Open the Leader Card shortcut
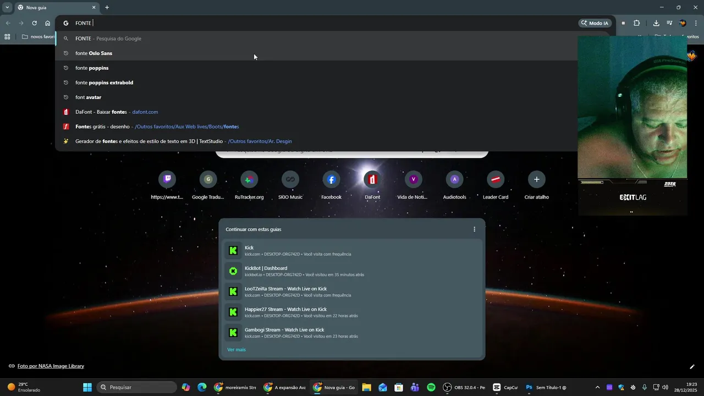 [x=496, y=185]
